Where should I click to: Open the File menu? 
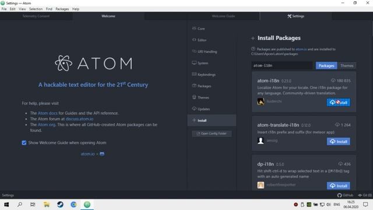[4, 9]
